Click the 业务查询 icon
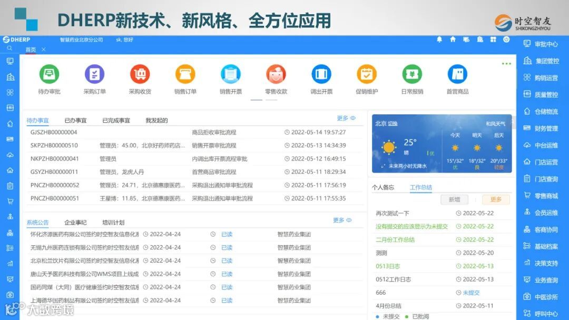Viewport: 569px width, 320px height. tap(527, 280)
